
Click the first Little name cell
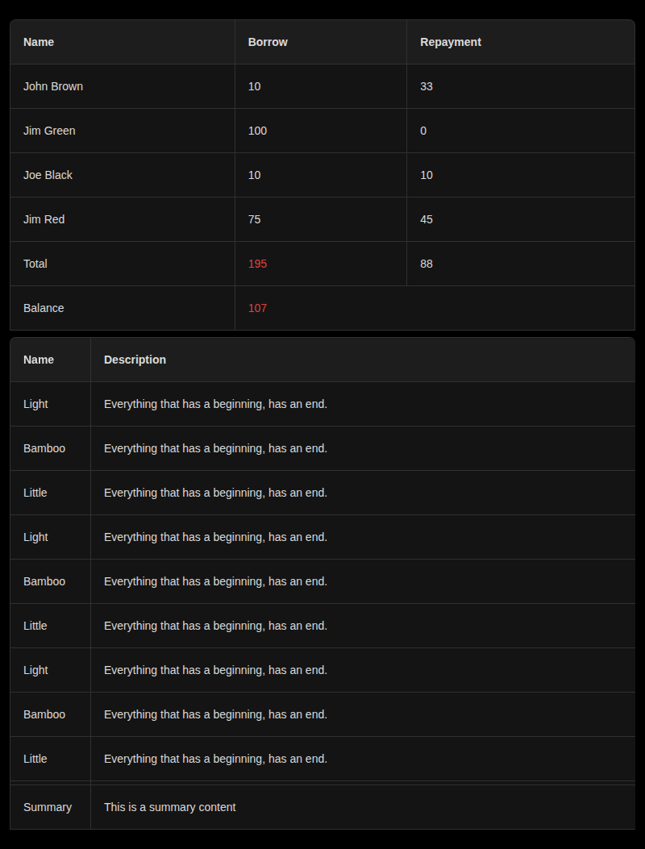point(35,493)
